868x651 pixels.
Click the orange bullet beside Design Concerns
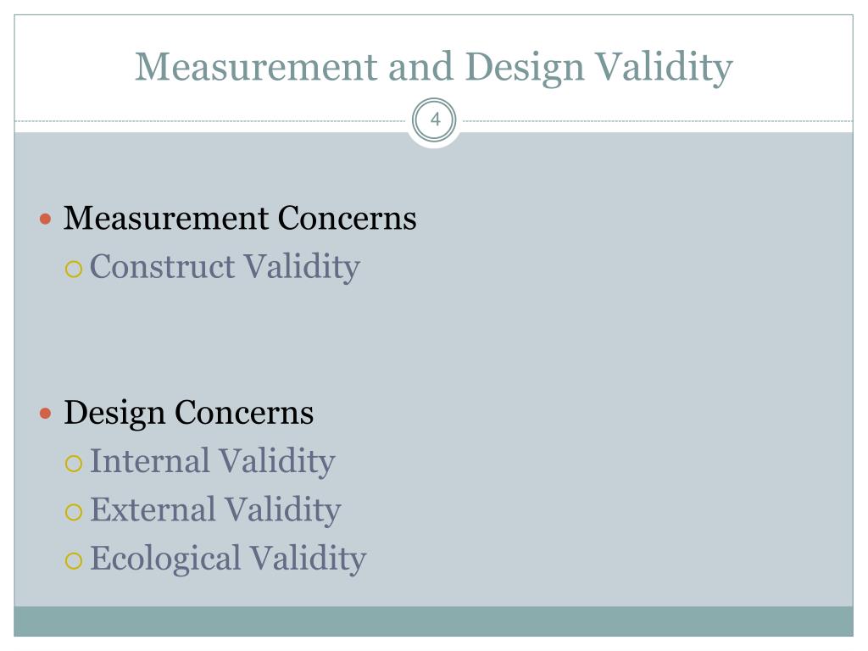point(46,413)
